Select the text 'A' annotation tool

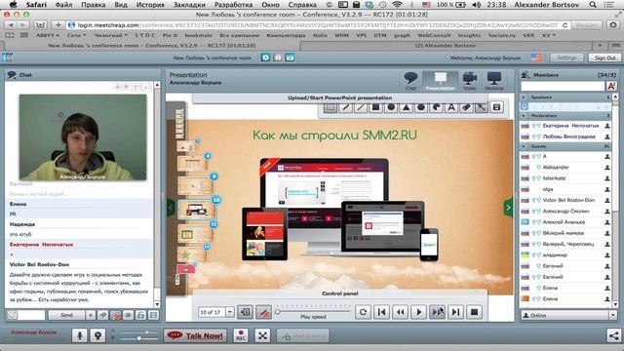click(451, 107)
